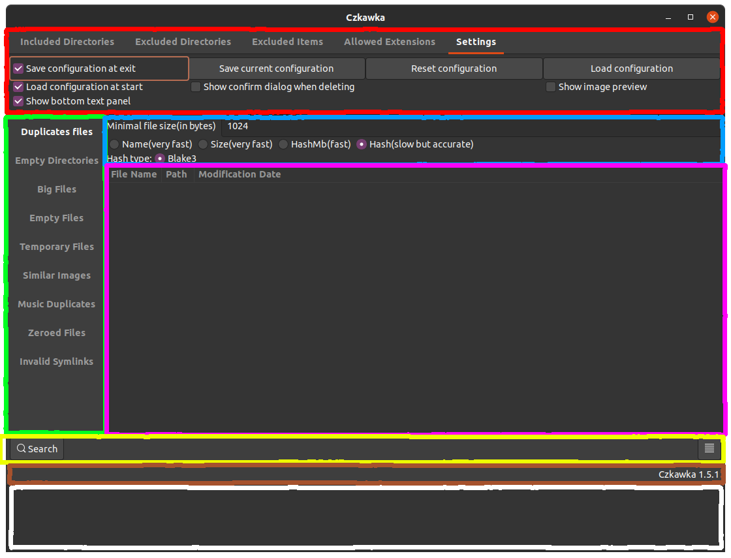Click the Minimal file size input field

coord(471,127)
